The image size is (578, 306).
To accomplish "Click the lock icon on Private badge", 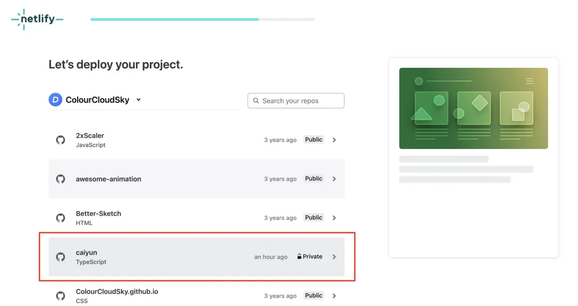I will pos(300,257).
